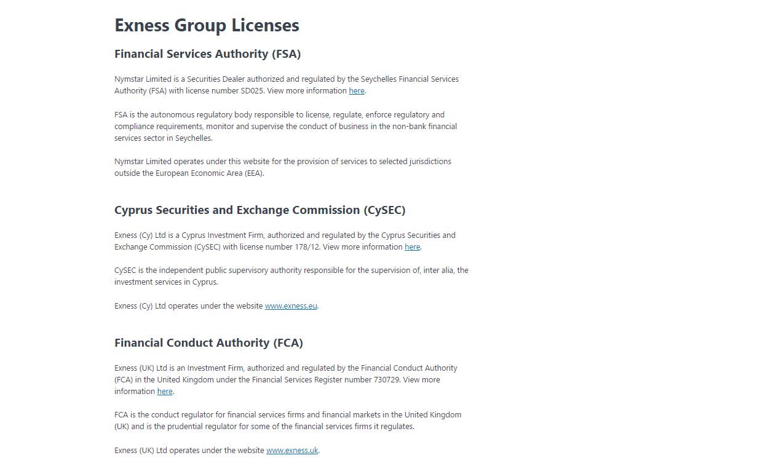
Task: Click the Seychelles regulatory description paragraph
Action: 285,126
